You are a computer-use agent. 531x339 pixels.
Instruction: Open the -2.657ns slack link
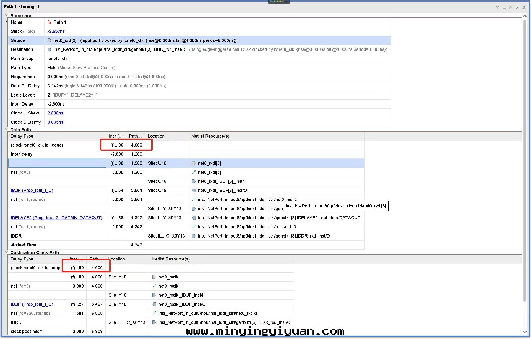pyautogui.click(x=56, y=31)
